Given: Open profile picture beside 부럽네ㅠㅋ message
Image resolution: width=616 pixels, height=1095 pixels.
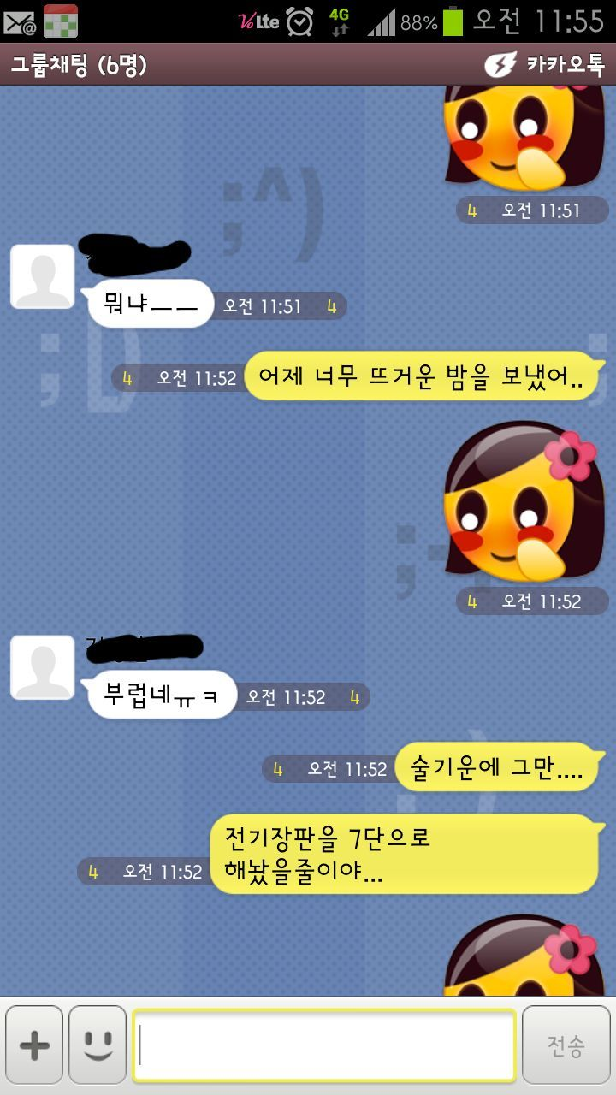Looking at the screenshot, I should click(43, 666).
